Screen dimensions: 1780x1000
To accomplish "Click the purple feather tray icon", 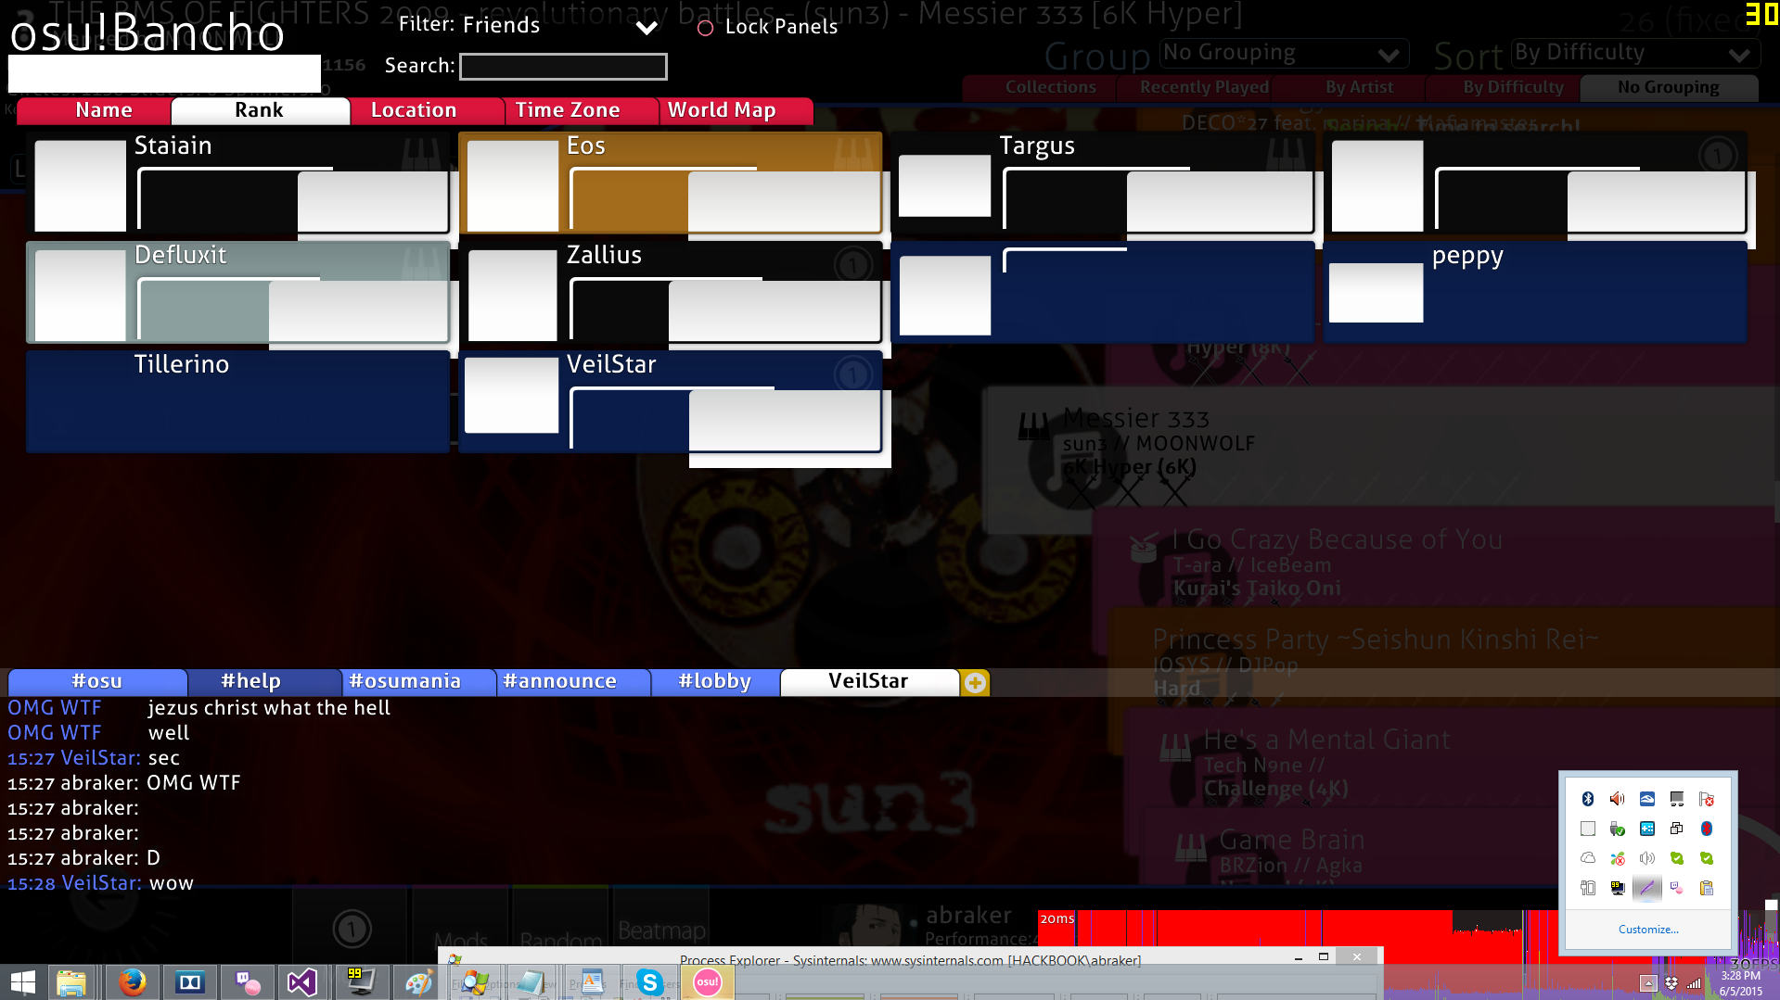I will 1647,888.
